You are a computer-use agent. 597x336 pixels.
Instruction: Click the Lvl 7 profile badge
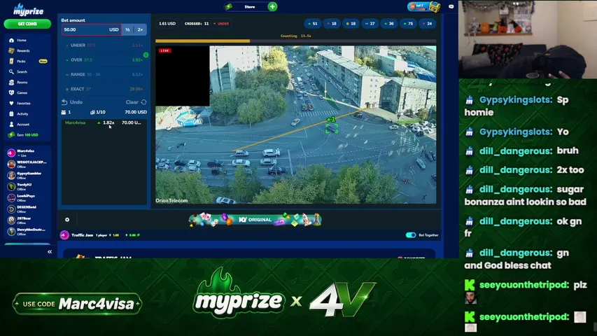pos(418,6)
